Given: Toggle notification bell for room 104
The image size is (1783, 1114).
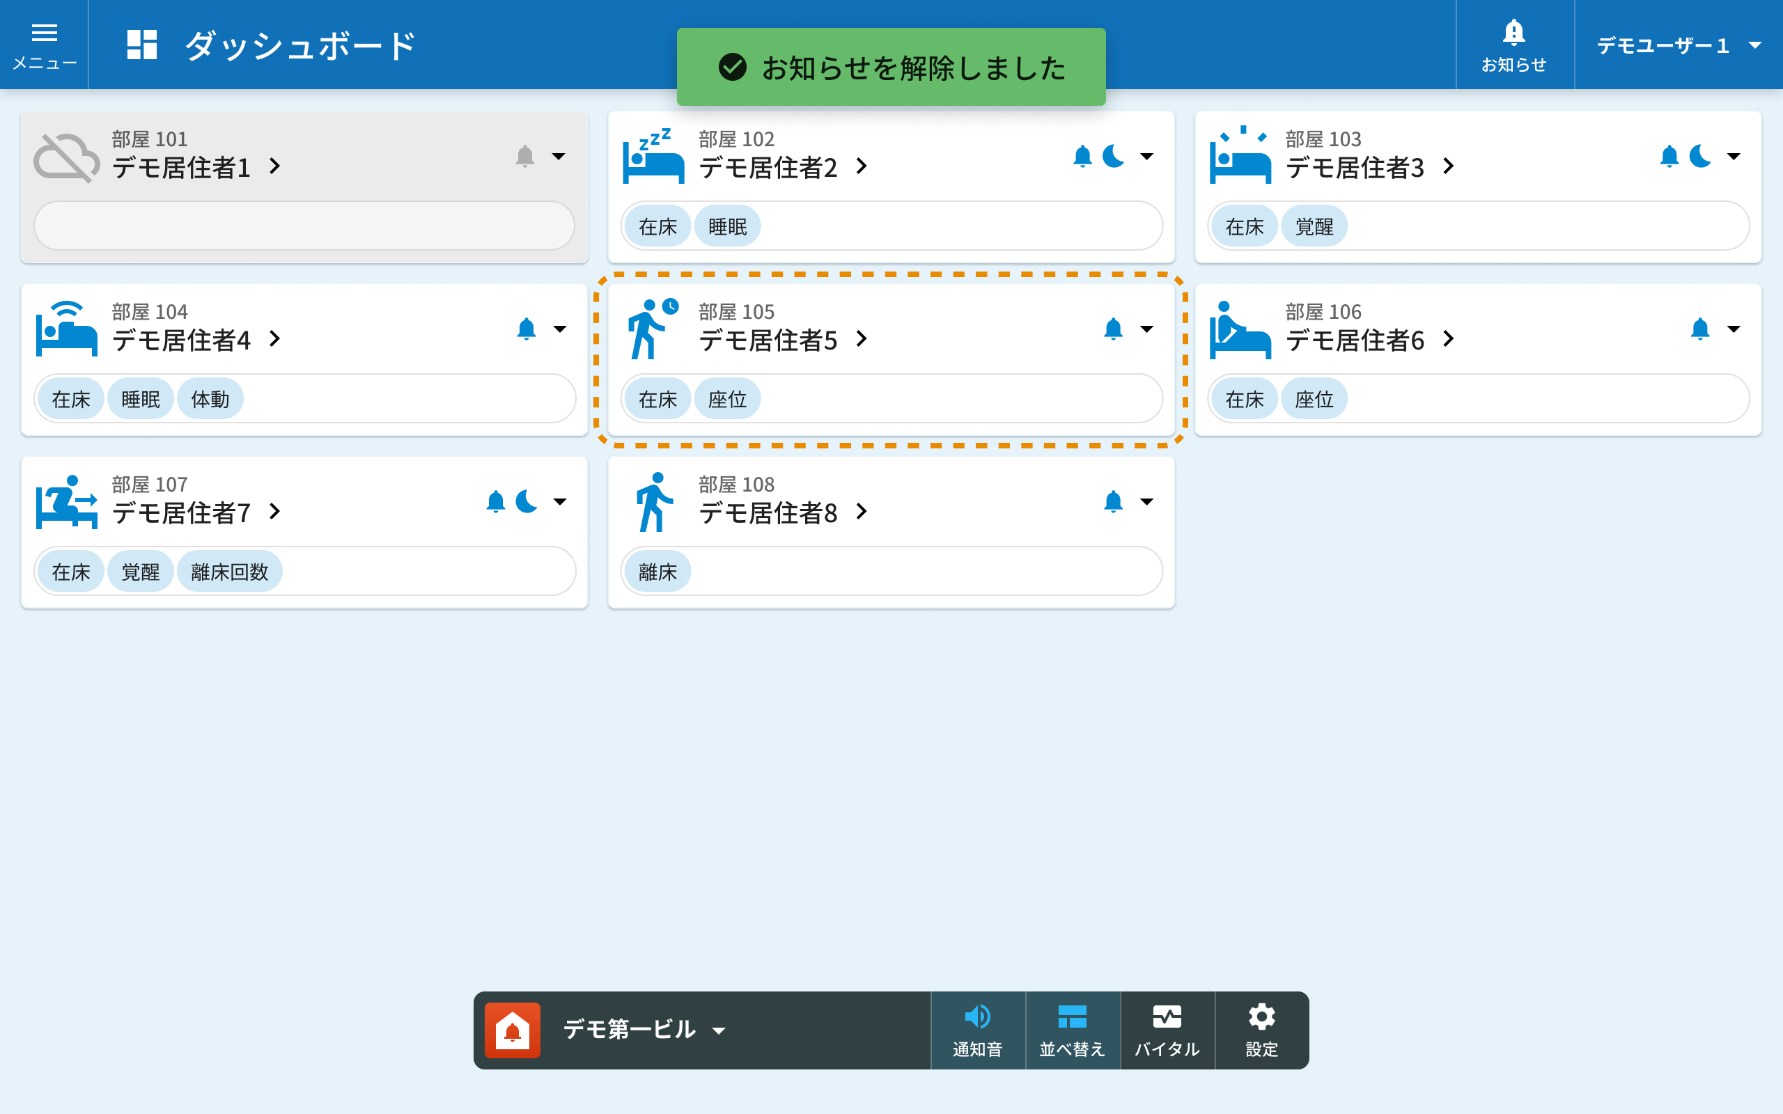Looking at the screenshot, I should pos(526,329).
